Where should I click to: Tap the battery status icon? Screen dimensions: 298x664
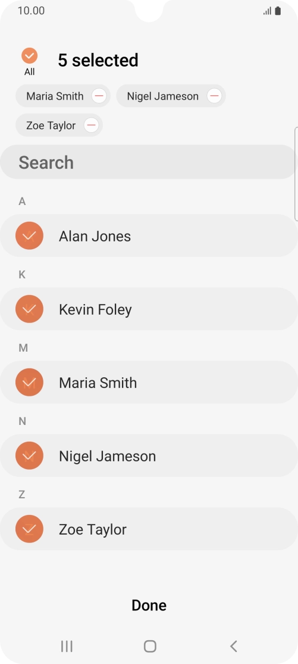pyautogui.click(x=278, y=11)
